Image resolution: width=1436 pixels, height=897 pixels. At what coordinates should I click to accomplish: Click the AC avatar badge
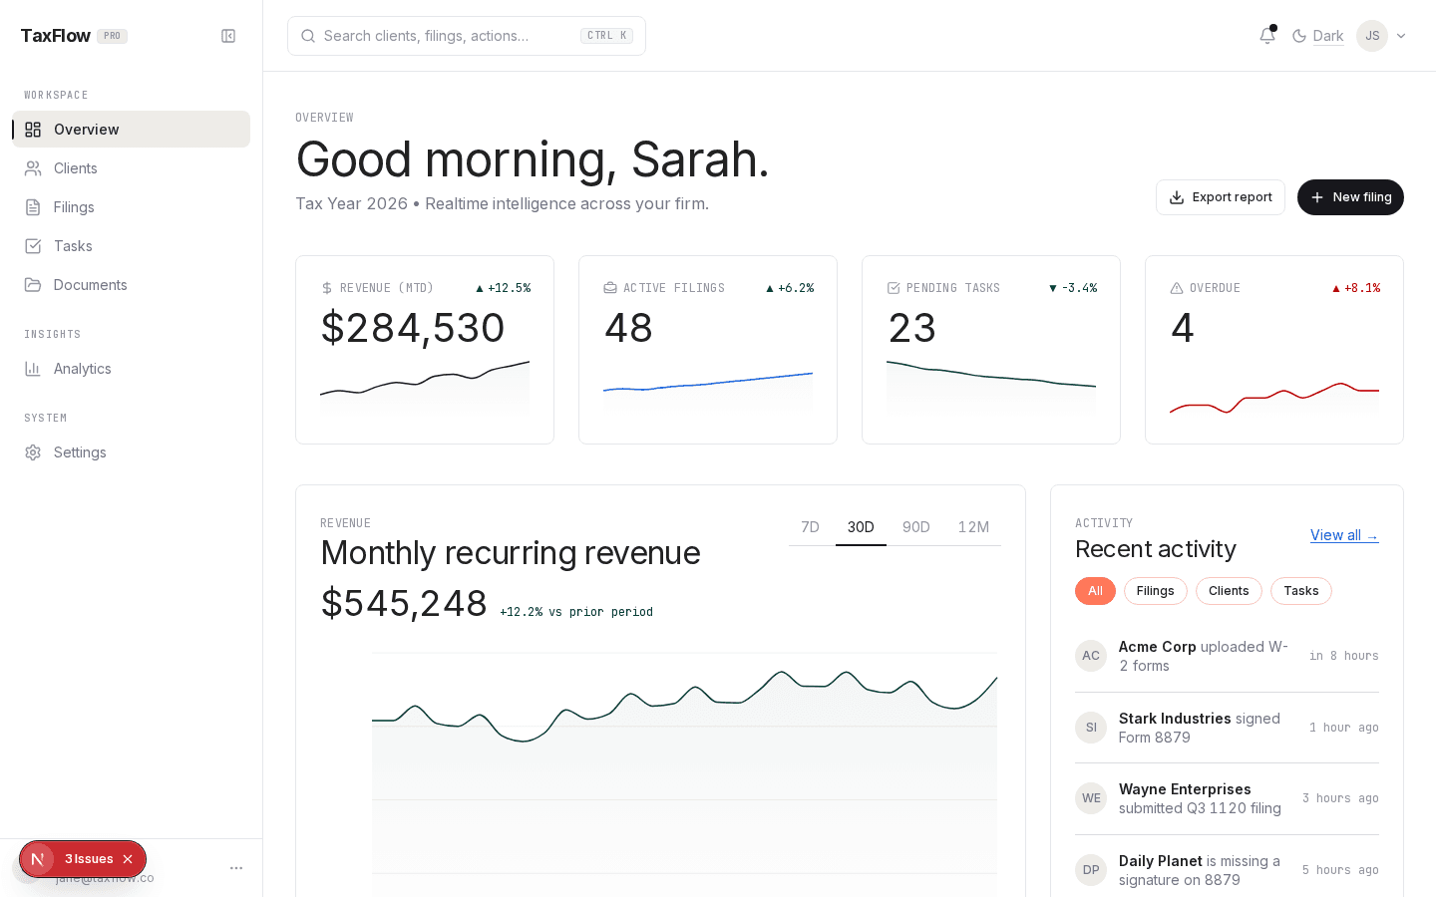point(1091,656)
